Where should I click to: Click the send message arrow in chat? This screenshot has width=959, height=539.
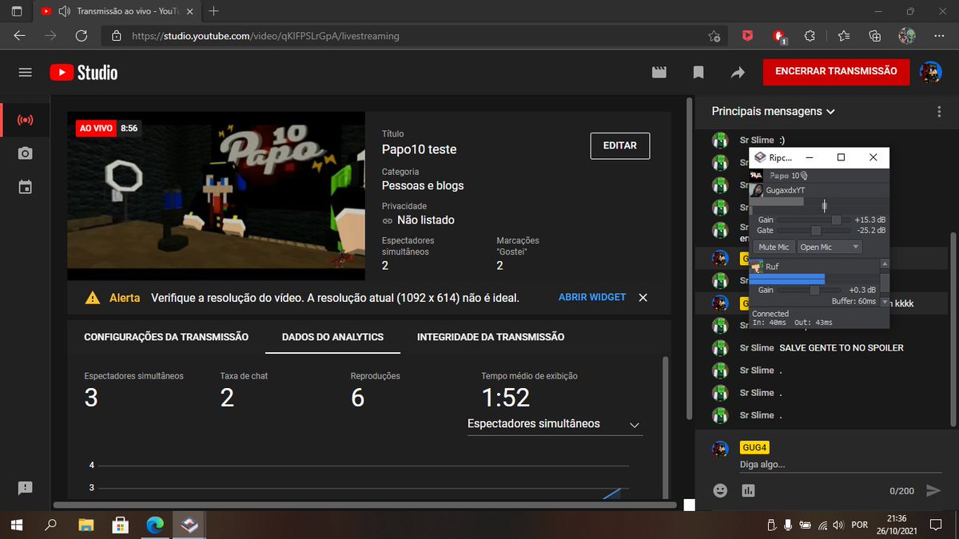pos(933,490)
